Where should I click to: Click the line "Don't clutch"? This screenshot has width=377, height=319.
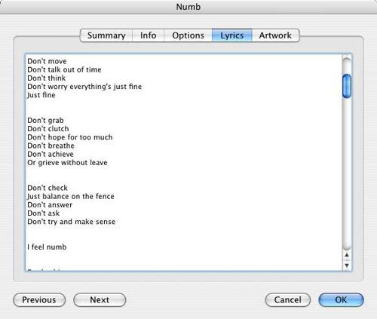point(48,129)
